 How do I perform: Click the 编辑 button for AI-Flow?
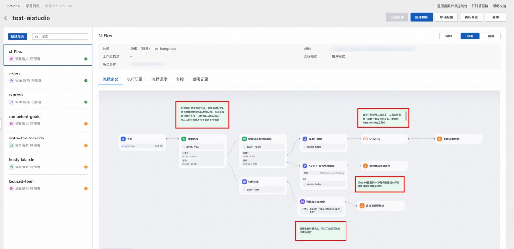[449, 36]
